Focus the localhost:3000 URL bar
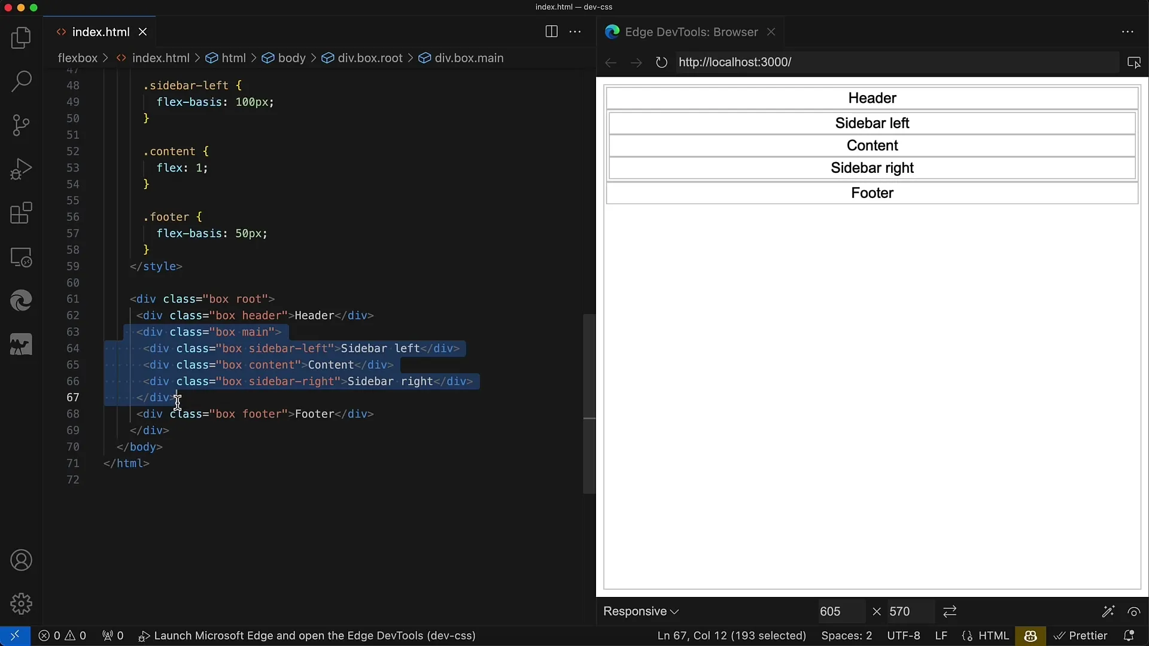 point(896,62)
